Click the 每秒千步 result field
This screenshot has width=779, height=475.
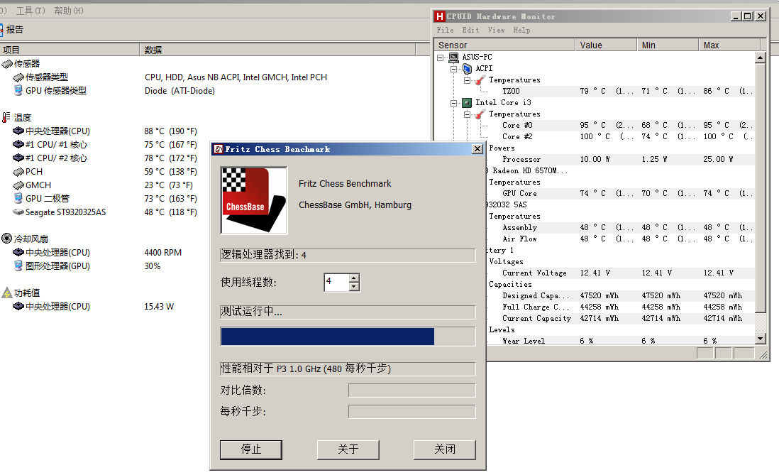(412, 412)
